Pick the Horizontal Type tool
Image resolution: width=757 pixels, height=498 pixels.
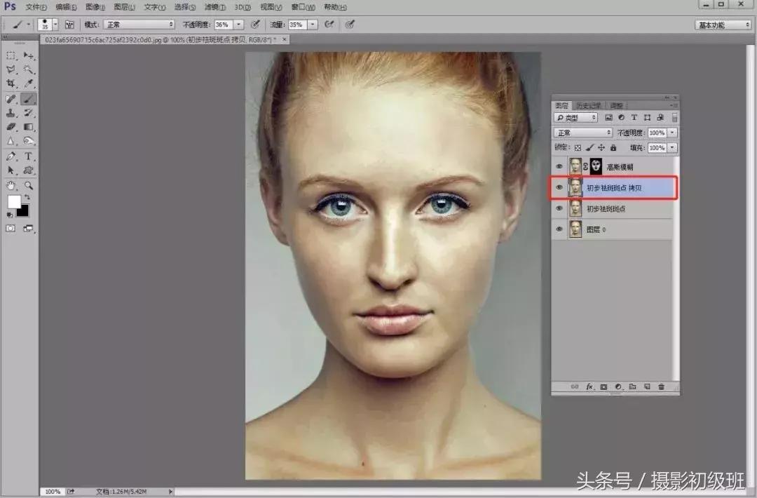tap(28, 156)
